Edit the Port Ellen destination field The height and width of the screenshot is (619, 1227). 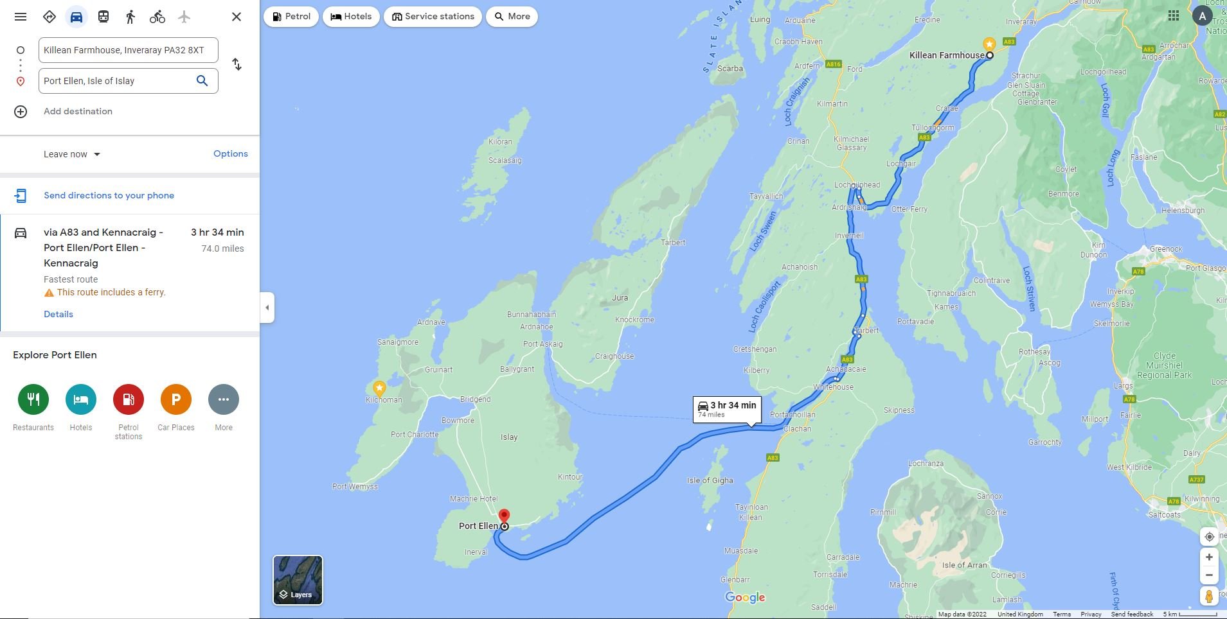click(x=116, y=81)
